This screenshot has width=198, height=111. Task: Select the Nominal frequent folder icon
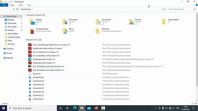tap(98, 31)
